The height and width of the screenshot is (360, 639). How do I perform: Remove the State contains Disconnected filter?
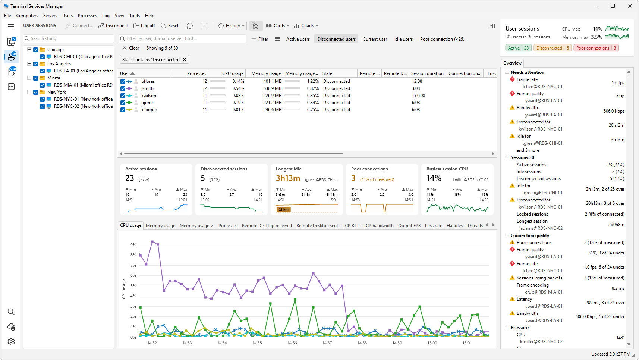(185, 60)
